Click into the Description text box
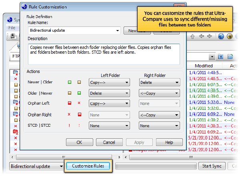Viewport: 240px width, 176px height. (x=104, y=54)
